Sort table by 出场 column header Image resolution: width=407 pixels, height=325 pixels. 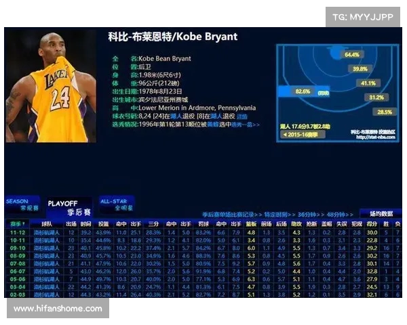point(71,223)
